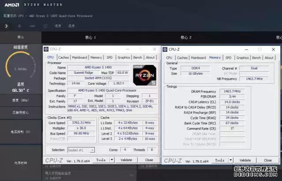This screenshot has width=282, height=181.
Task: Open the CPU tab in right CPU-Z window
Action: [x=169, y=58]
